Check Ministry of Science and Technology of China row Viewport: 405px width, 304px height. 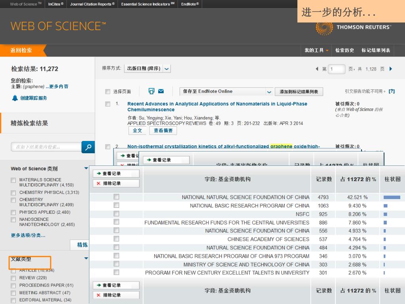pos(117,264)
